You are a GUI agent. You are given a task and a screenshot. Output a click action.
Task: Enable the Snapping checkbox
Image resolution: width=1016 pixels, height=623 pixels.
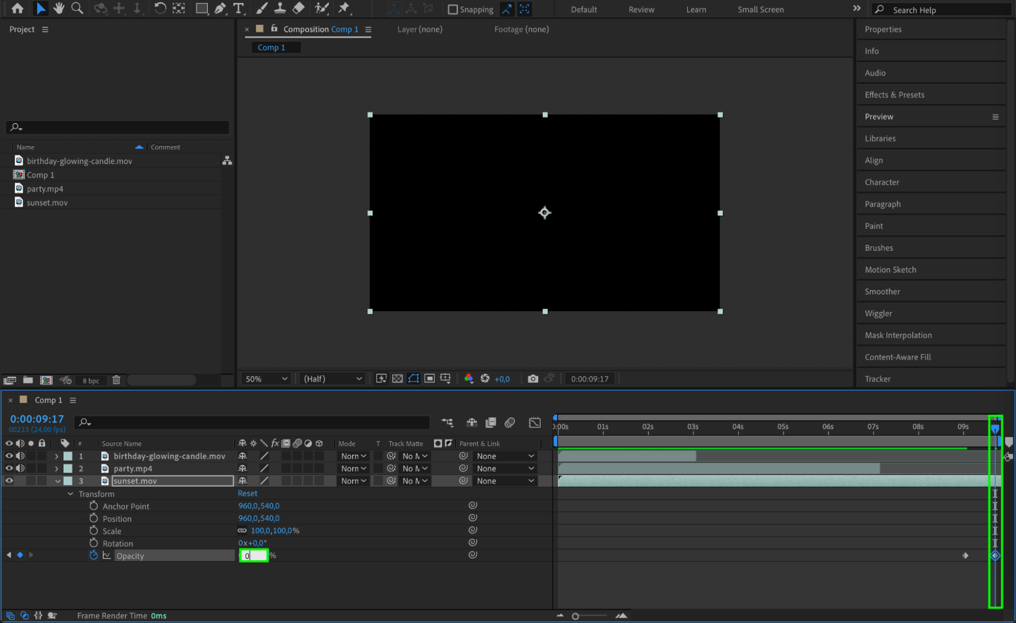[x=452, y=10]
